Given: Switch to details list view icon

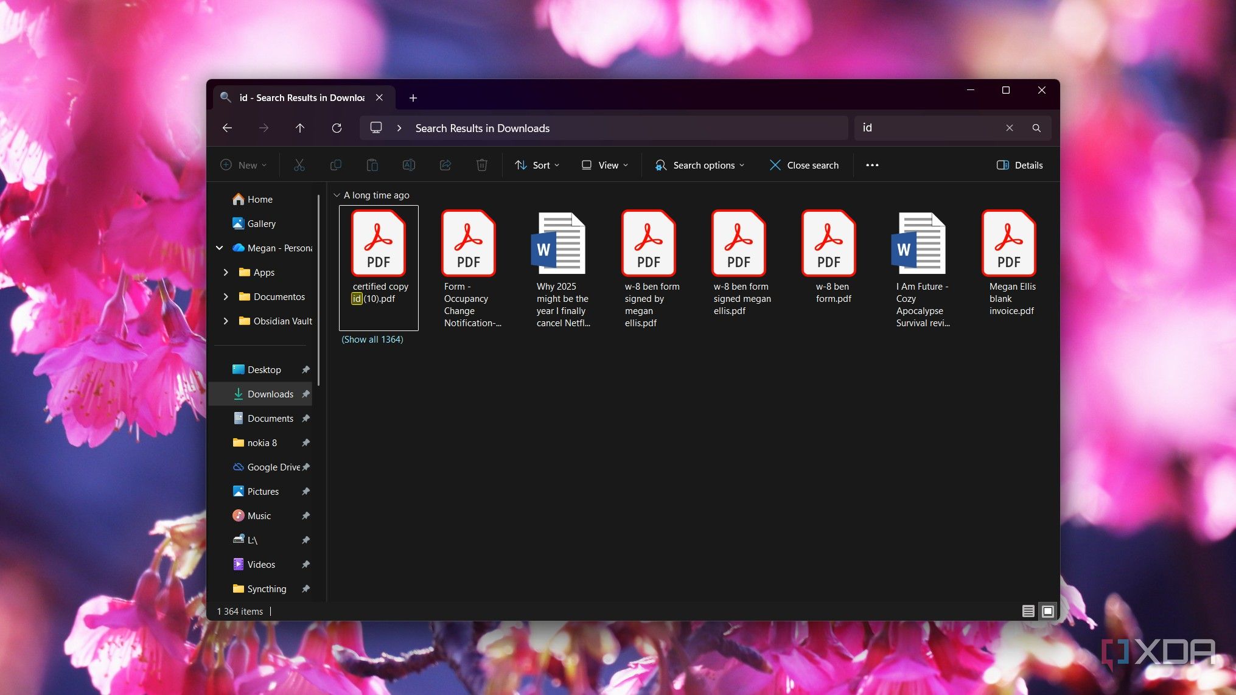Looking at the screenshot, I should pyautogui.click(x=1028, y=611).
